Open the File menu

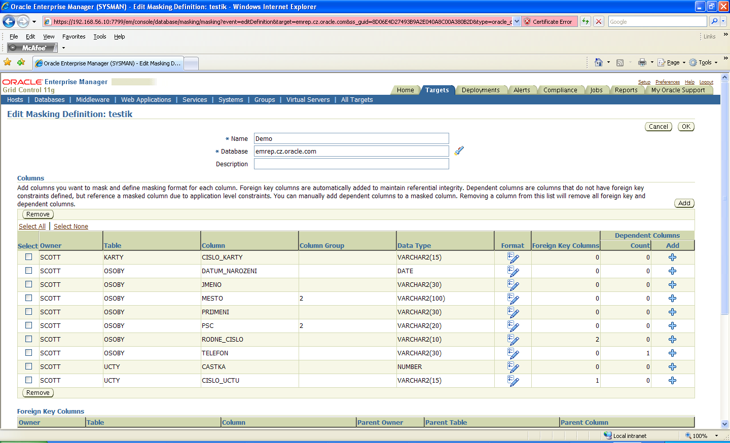[x=14, y=36]
